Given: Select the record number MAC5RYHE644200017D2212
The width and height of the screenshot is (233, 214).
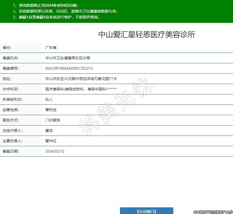Looking at the screenshot, I should 69,68.
